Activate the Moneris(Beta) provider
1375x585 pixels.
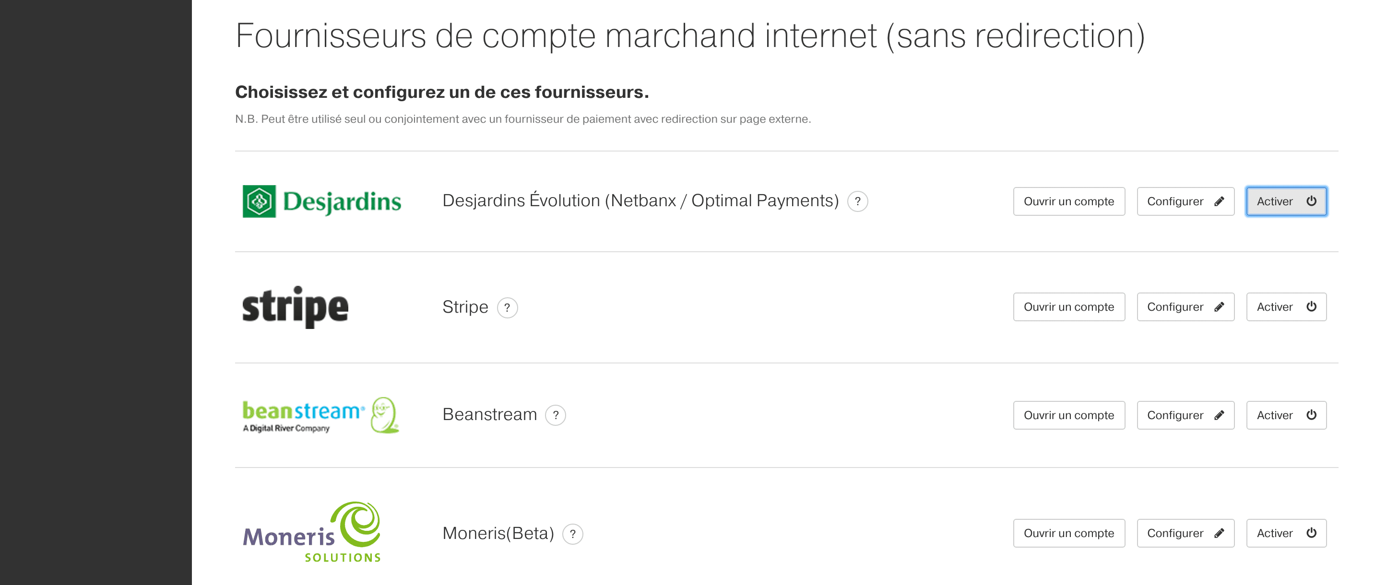click(x=1286, y=533)
